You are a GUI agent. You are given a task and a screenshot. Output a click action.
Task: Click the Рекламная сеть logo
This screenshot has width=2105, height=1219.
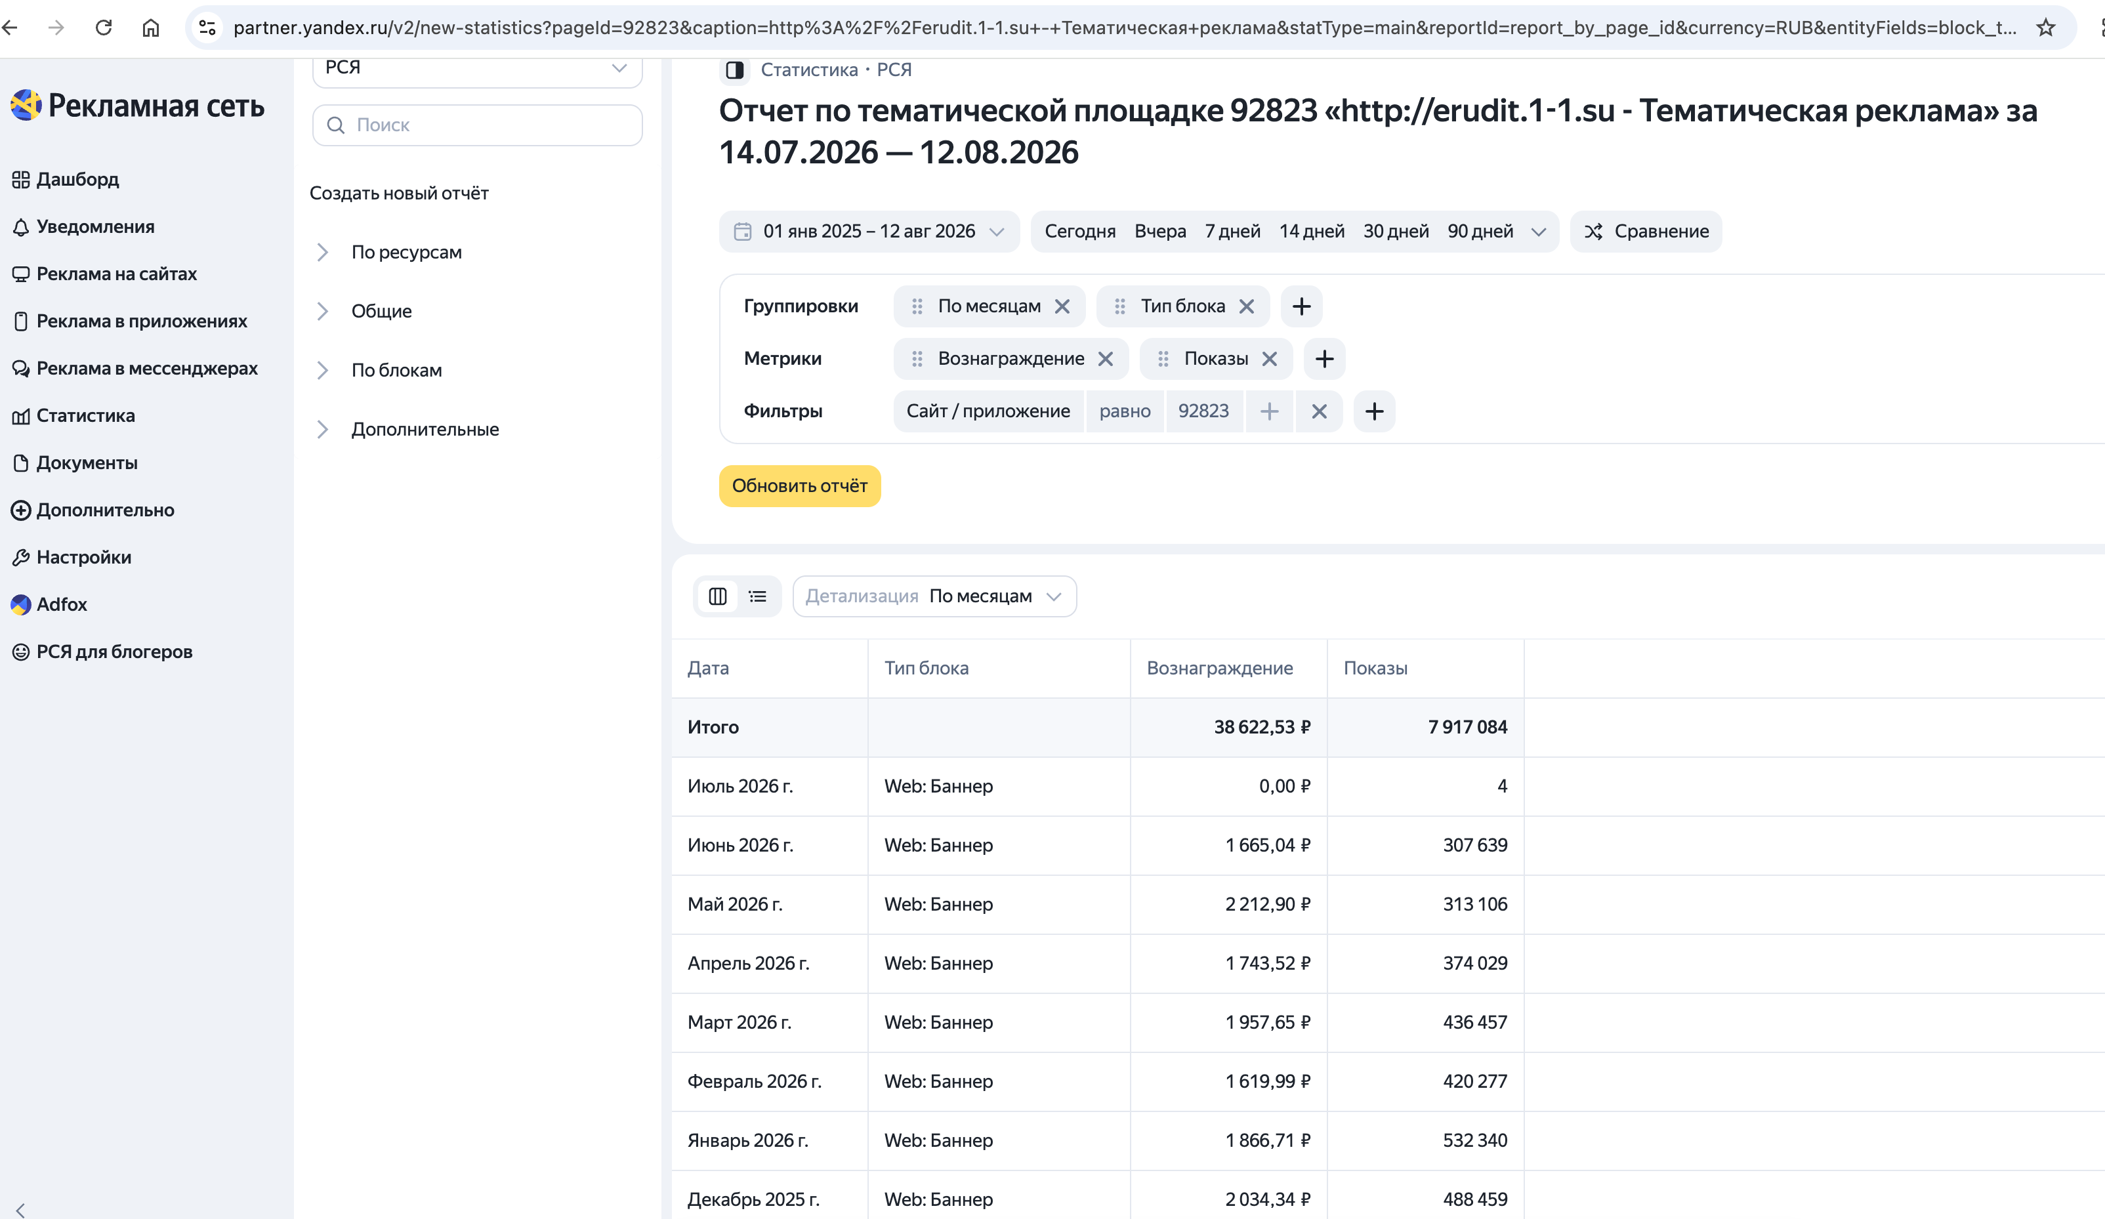(138, 106)
